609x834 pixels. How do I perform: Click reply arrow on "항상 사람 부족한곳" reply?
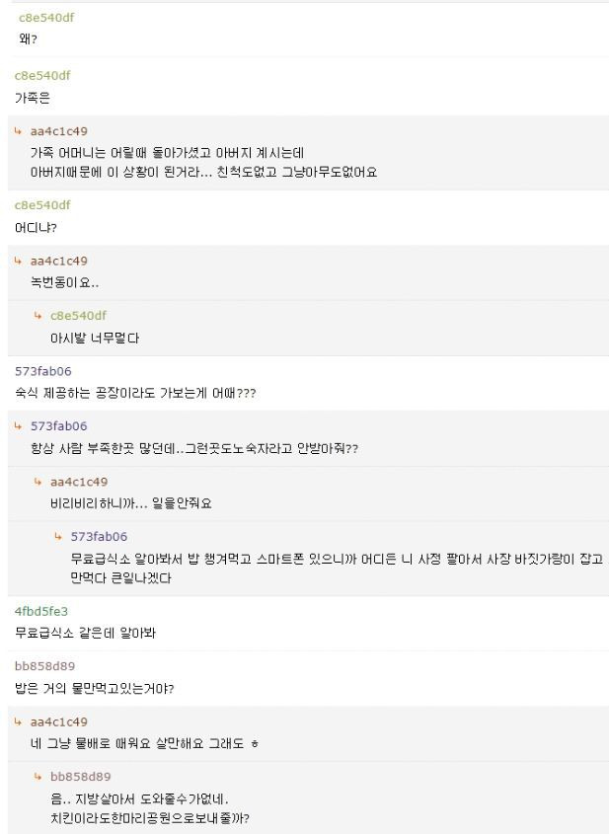[x=18, y=426]
